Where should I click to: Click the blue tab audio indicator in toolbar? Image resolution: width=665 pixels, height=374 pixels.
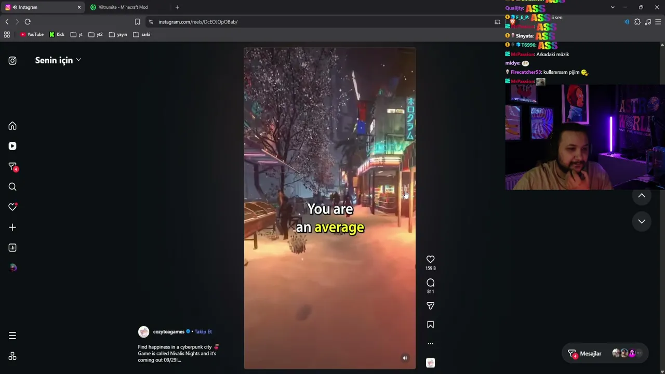[x=627, y=22]
